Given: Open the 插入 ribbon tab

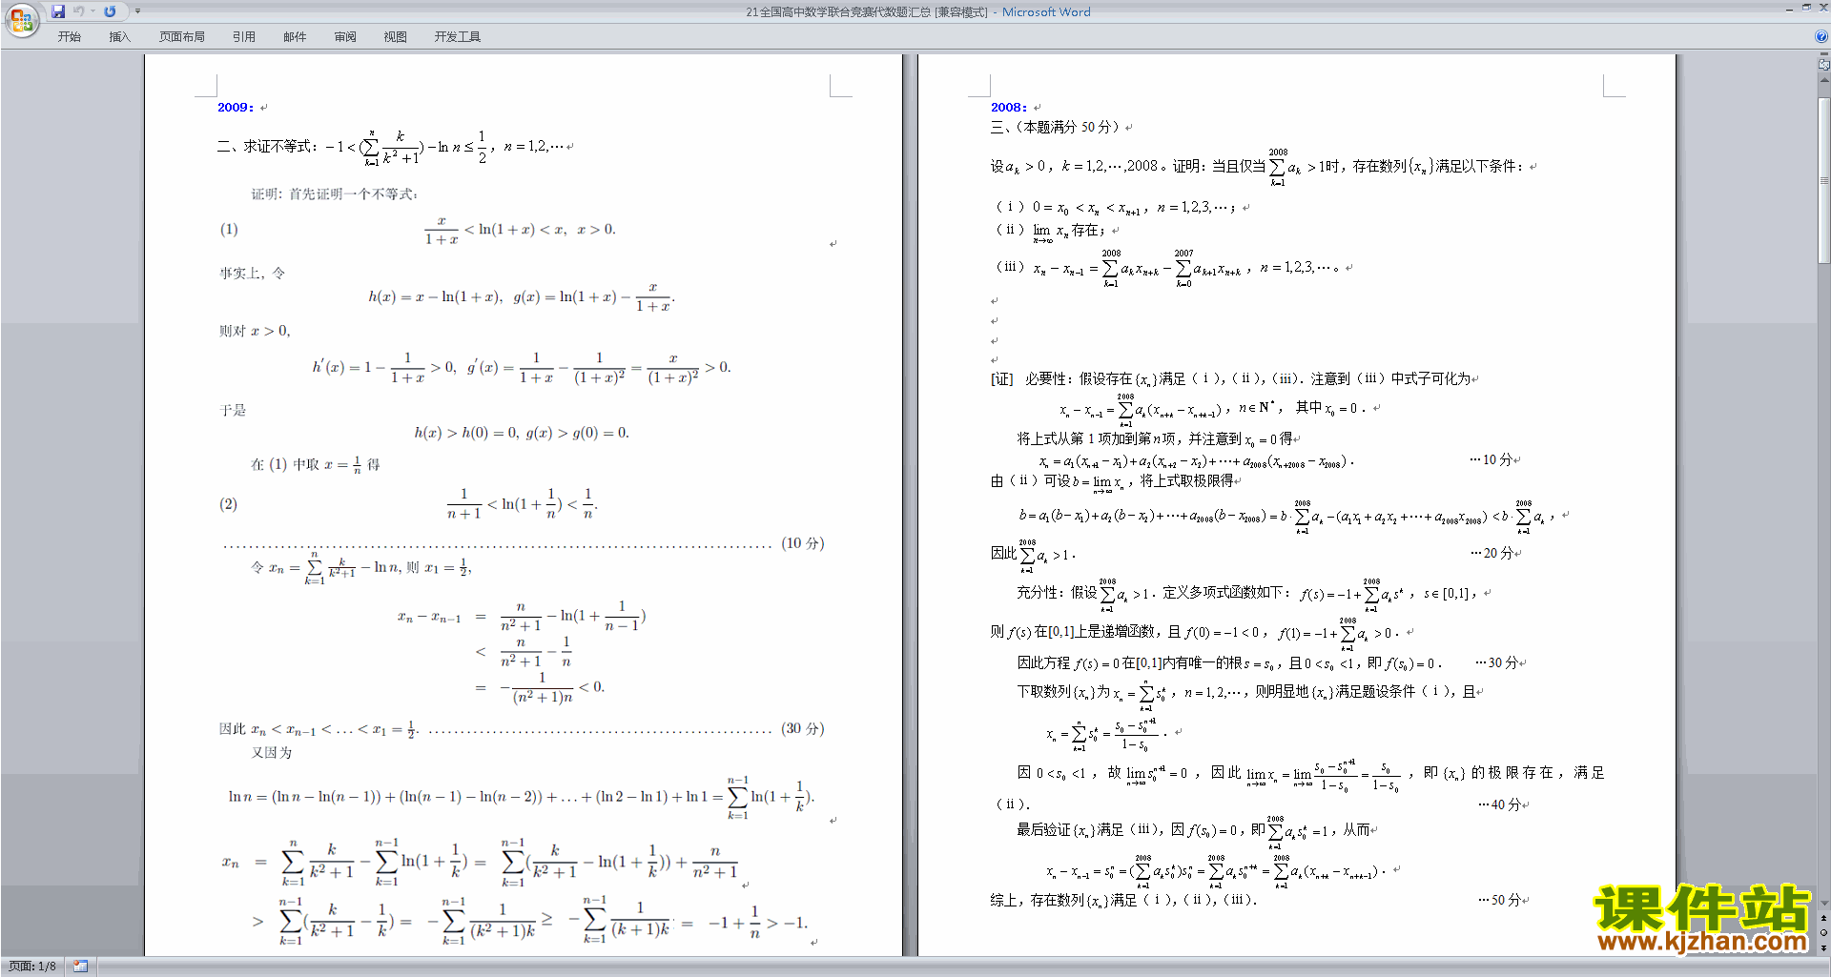Looking at the screenshot, I should pyautogui.click(x=119, y=36).
